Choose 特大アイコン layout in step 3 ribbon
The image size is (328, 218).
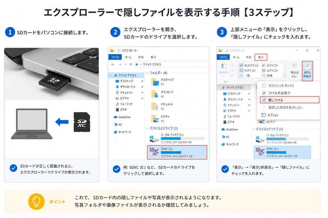point(249,65)
